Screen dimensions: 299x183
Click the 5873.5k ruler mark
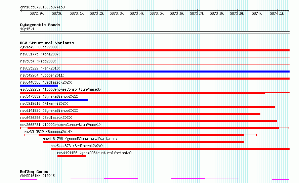(157, 13)
